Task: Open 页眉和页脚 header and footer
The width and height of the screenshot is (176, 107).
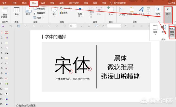Action: (132, 11)
